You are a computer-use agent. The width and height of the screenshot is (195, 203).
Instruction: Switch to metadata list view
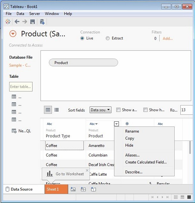pyautogui.click(x=57, y=110)
